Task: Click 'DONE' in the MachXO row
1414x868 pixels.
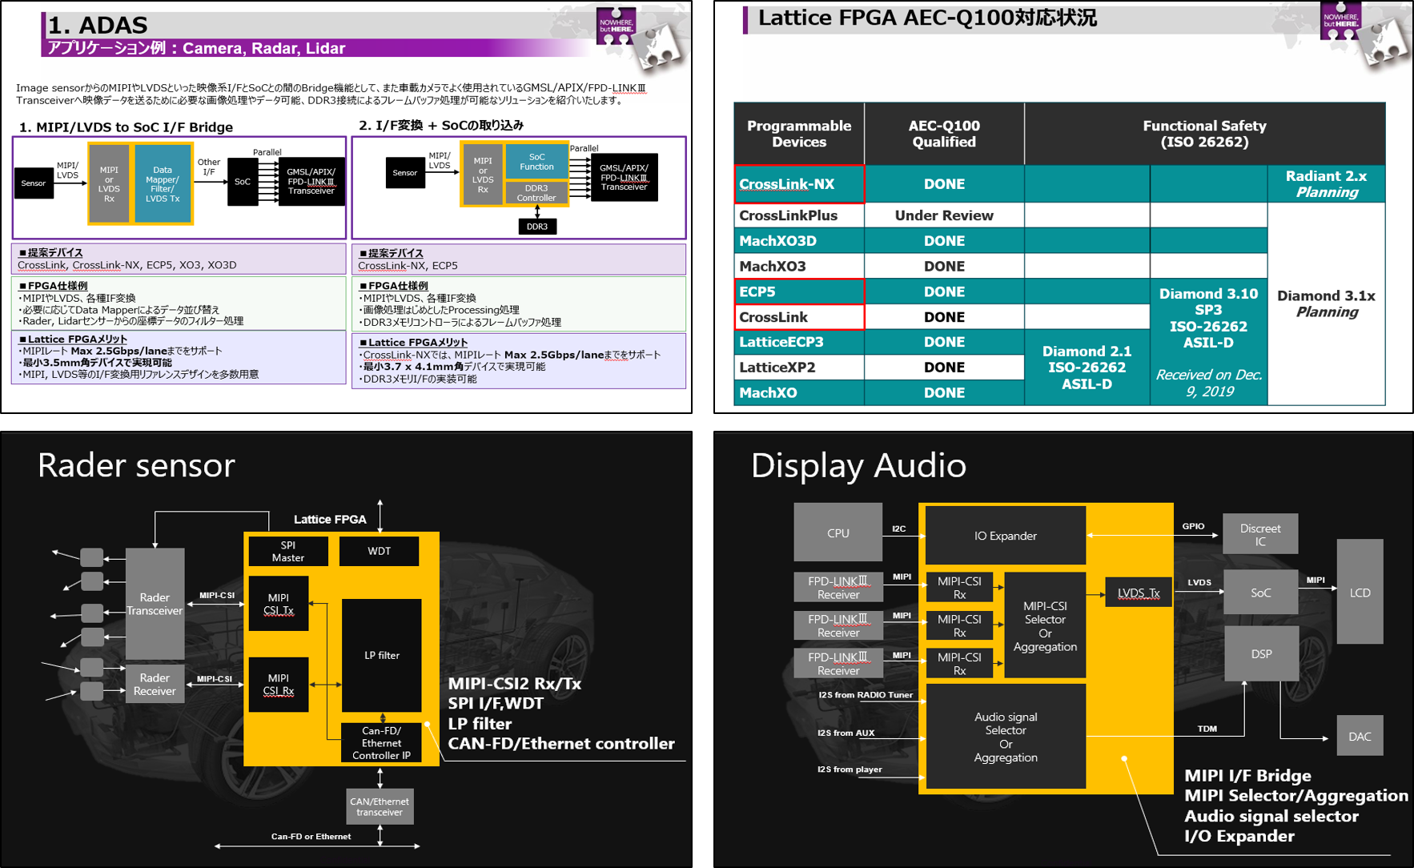Action: (944, 392)
